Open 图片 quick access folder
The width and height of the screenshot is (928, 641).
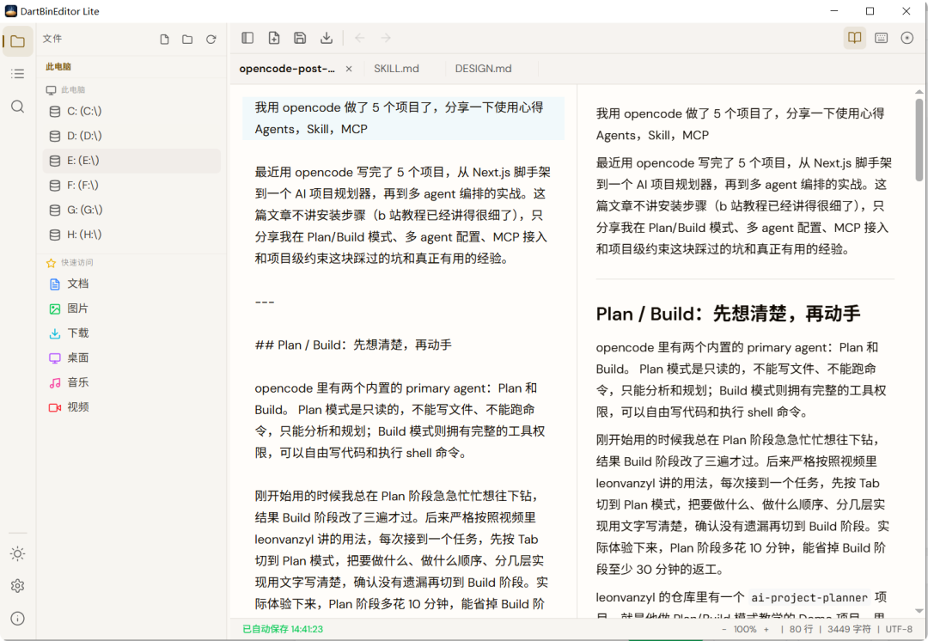click(131, 308)
